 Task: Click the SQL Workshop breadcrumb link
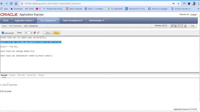15,26
